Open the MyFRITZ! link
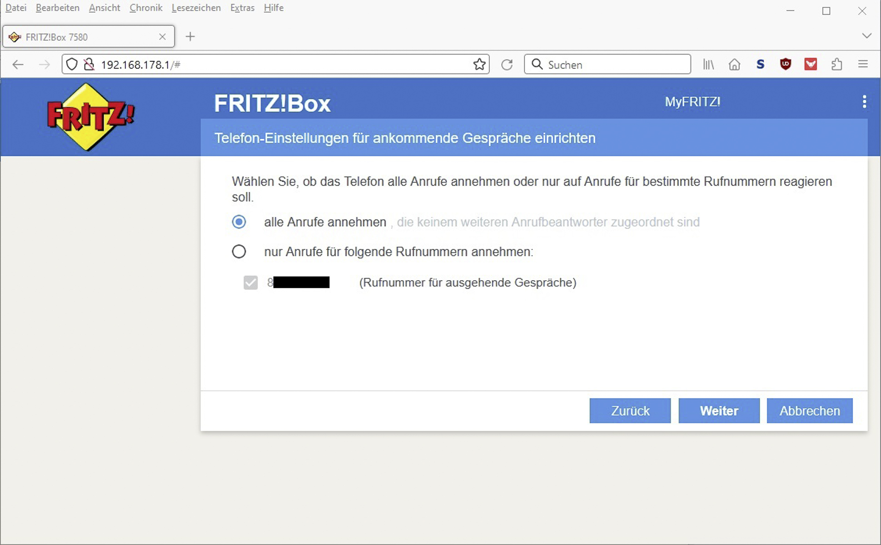Screen dimensions: 881x545 pyautogui.click(x=692, y=102)
